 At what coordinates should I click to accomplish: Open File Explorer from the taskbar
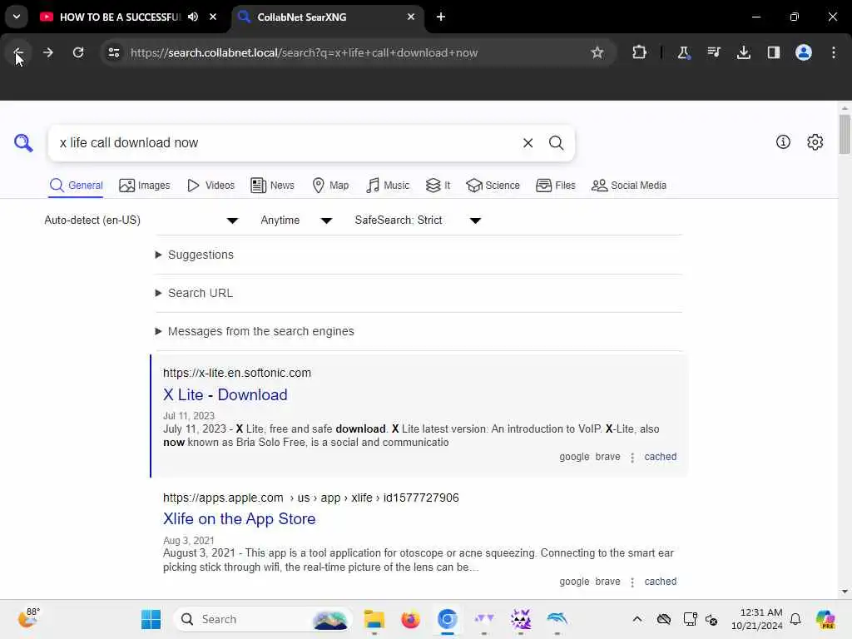[x=374, y=619]
